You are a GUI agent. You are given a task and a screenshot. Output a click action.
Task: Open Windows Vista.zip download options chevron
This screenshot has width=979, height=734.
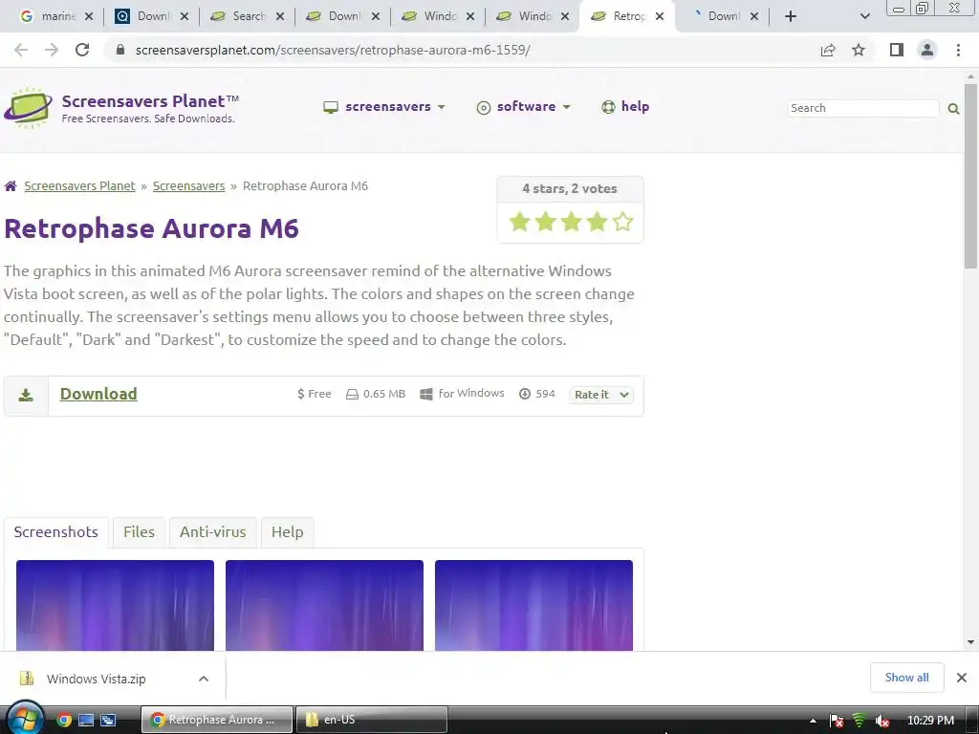coord(204,679)
